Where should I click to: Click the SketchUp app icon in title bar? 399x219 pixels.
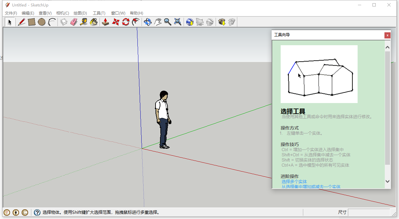(x=7, y=5)
